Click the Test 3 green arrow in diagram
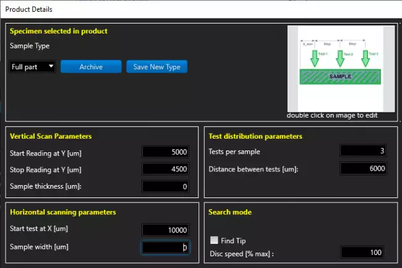Viewport: 402px width, 268px height. click(366, 59)
